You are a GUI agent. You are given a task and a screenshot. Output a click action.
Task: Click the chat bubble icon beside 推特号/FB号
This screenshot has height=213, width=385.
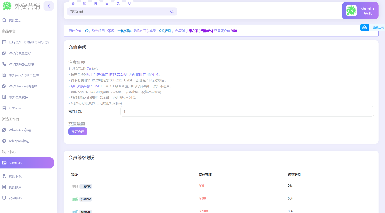pyautogui.click(x=4, y=42)
